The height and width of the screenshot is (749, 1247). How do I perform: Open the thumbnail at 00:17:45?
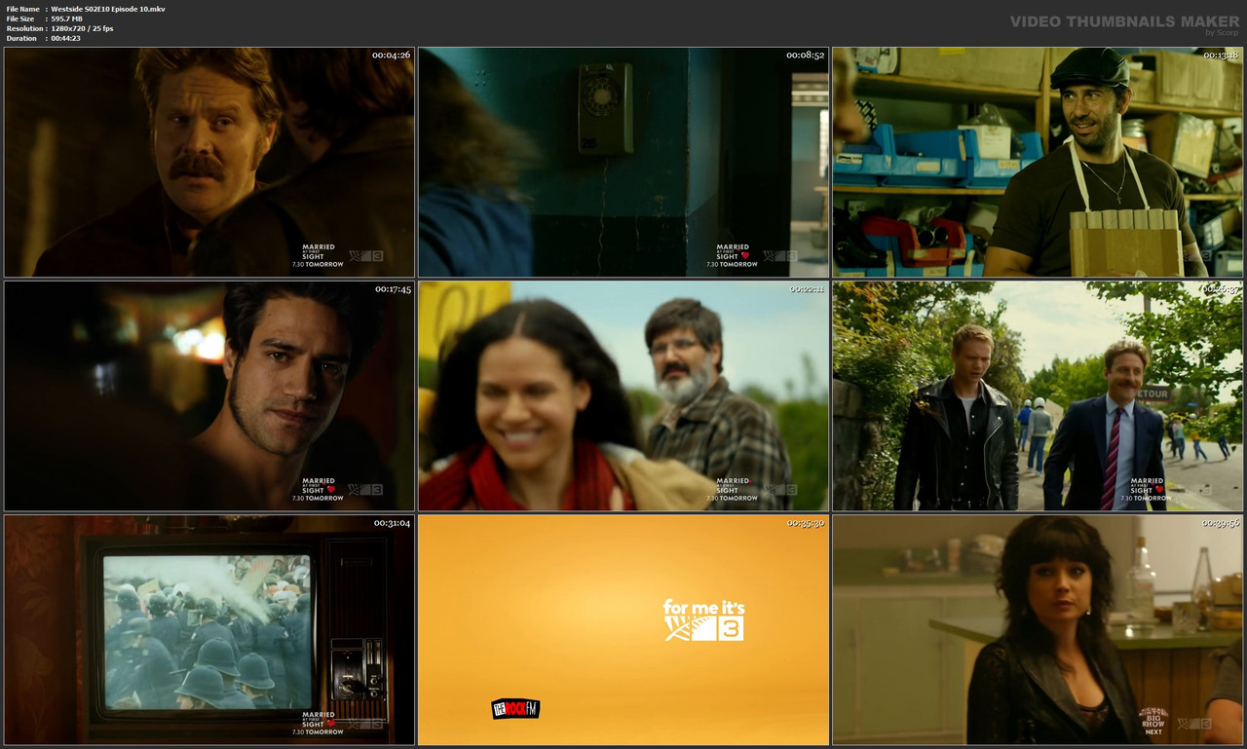point(209,396)
